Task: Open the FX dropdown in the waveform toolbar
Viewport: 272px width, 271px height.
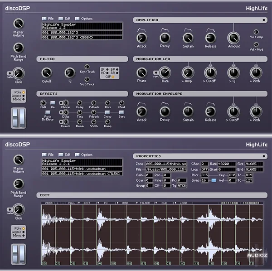Action: (106, 203)
